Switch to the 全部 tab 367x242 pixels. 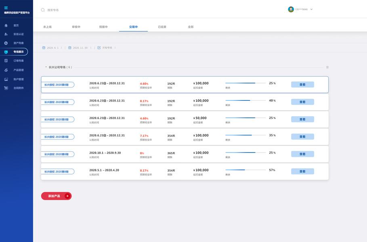(x=191, y=27)
